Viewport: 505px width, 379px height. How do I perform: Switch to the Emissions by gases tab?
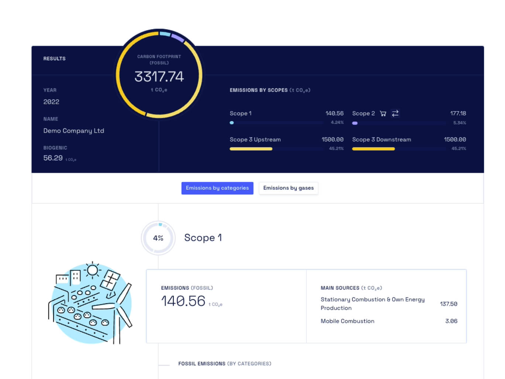click(288, 188)
